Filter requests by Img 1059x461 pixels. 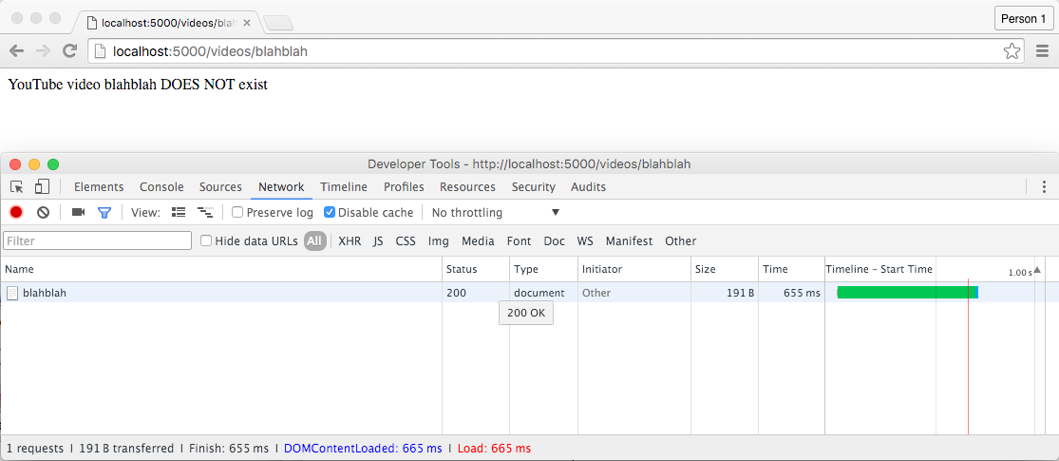(x=439, y=240)
